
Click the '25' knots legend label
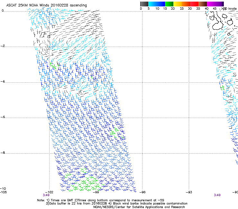pyautogui.click(x=182, y=9)
